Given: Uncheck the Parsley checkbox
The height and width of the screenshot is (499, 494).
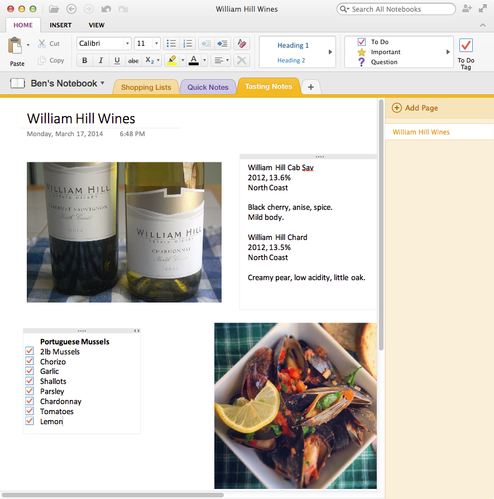Looking at the screenshot, I should coord(29,391).
